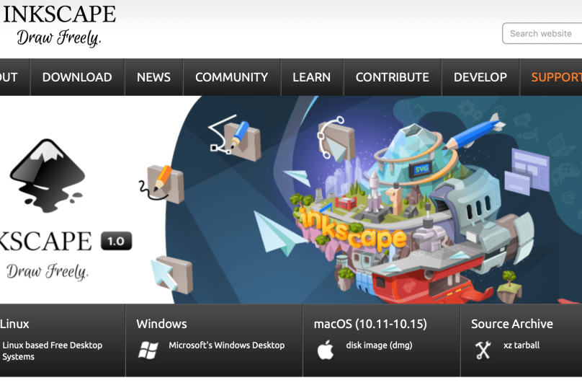The image size is (582, 388).
Task: Select the xz tarball source link
Action: pos(521,345)
